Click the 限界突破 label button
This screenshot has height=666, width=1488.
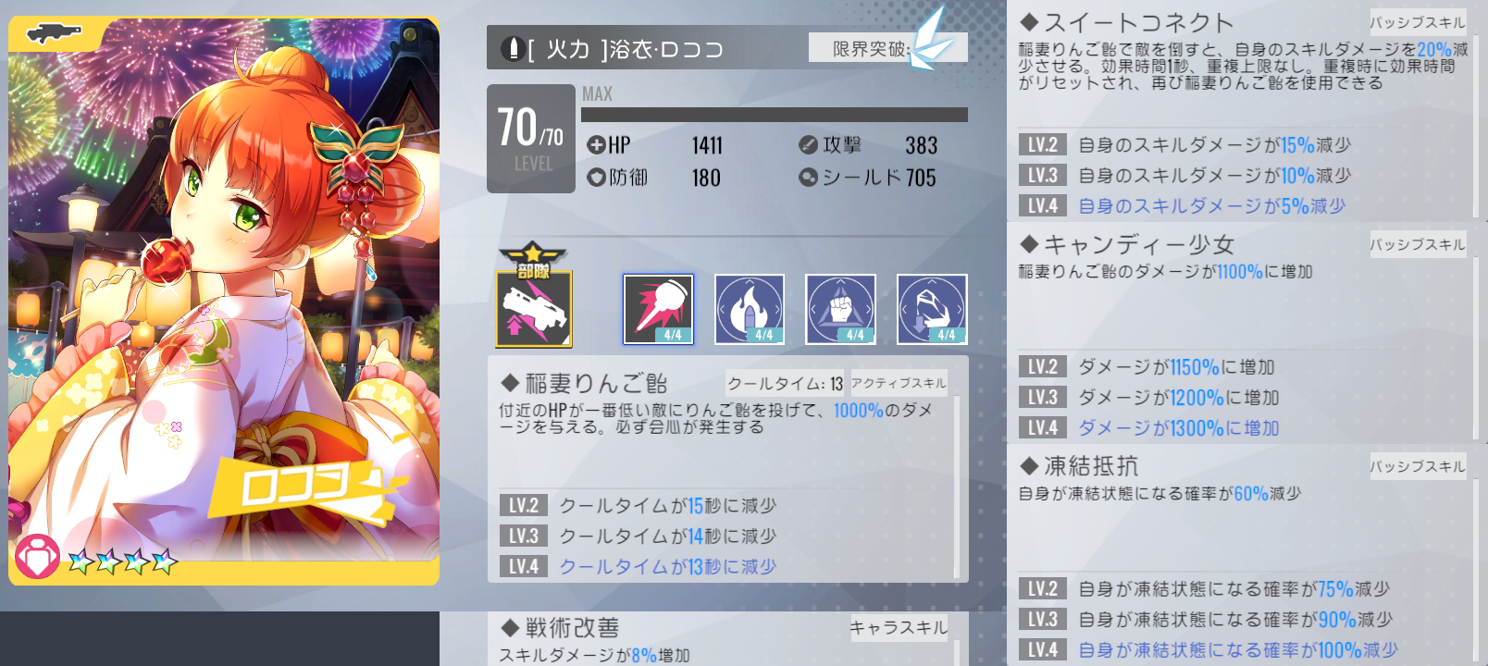(x=871, y=48)
